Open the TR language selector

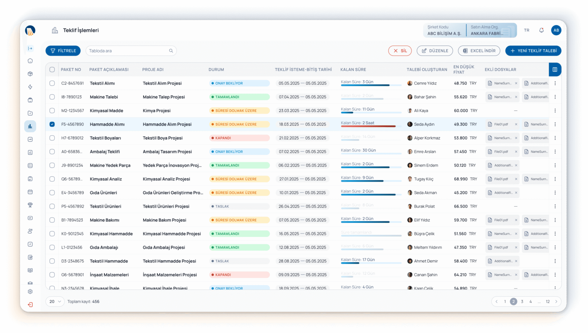pyautogui.click(x=526, y=30)
